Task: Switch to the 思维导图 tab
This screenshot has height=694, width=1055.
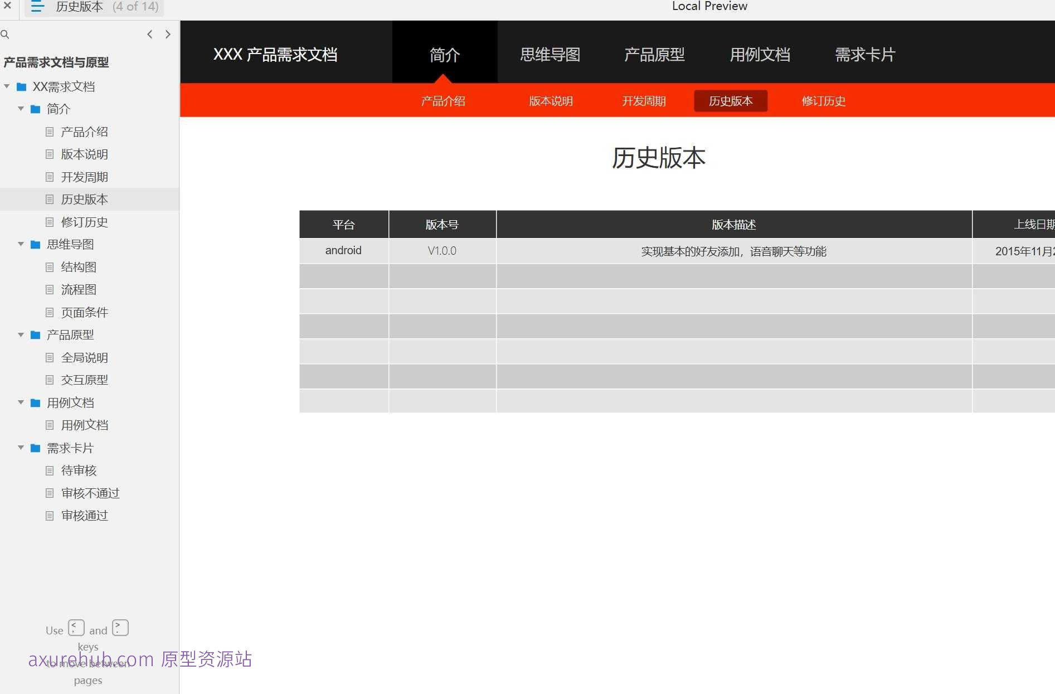Action: (550, 54)
